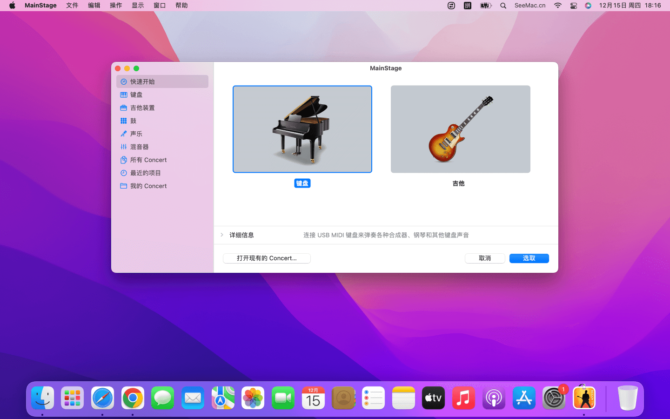Viewport: 670px width, 419px height.
Task: Click Open Existing Concert (打开现有的 Concert…) button
Action: (267, 258)
